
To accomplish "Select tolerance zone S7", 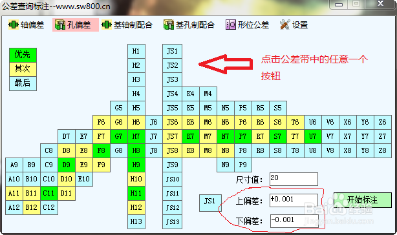I will [x=278, y=136].
